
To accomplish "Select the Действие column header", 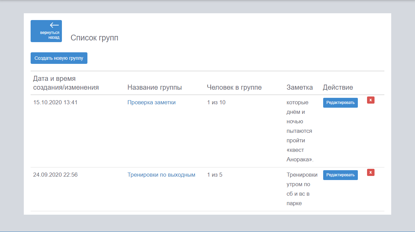I will coord(338,87).
